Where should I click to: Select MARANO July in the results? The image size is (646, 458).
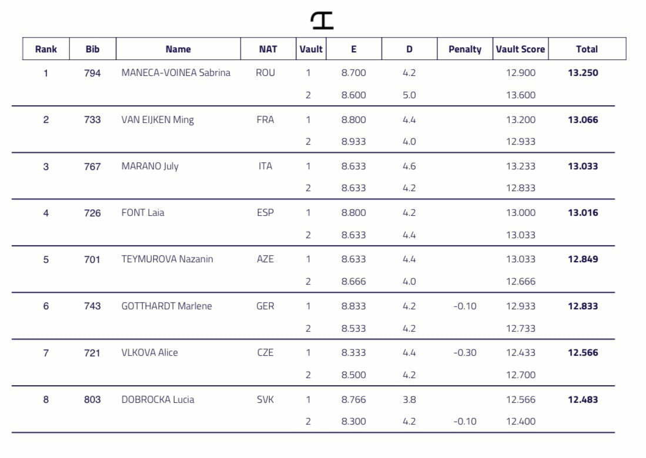[150, 166]
